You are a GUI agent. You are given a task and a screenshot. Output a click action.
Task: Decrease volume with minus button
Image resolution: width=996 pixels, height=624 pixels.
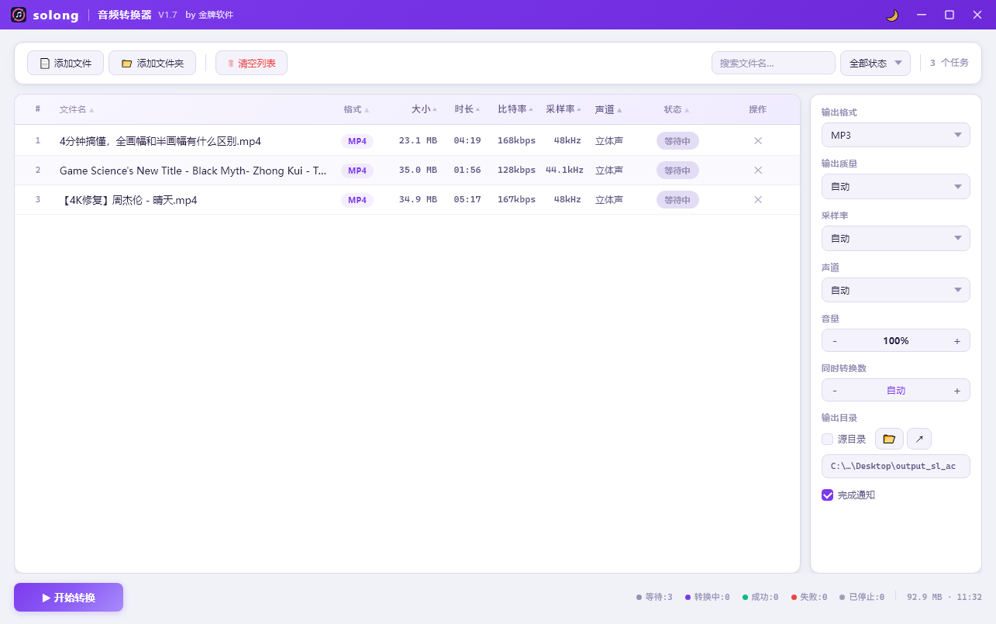[x=835, y=341]
